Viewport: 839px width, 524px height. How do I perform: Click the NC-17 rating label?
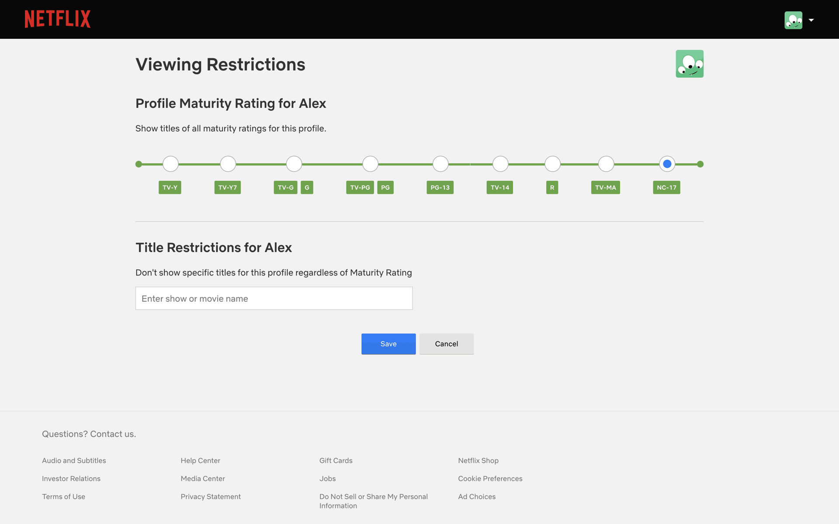click(667, 187)
